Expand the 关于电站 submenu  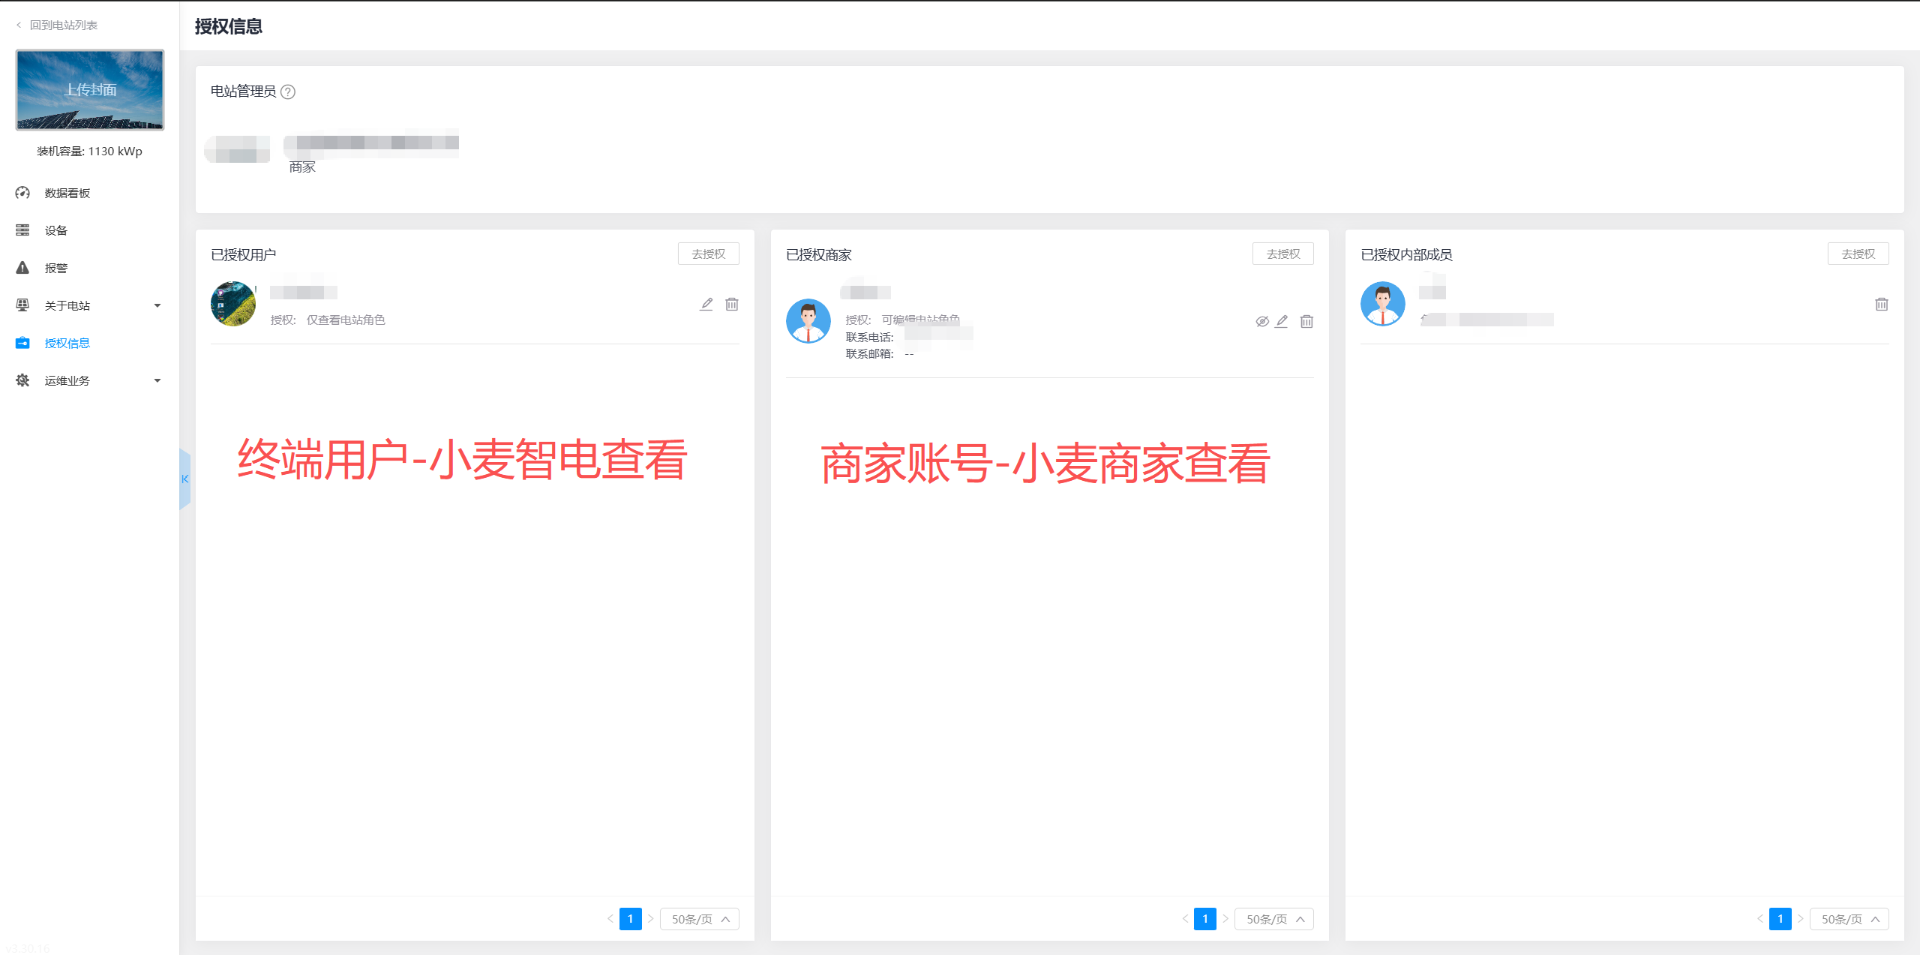click(x=157, y=305)
